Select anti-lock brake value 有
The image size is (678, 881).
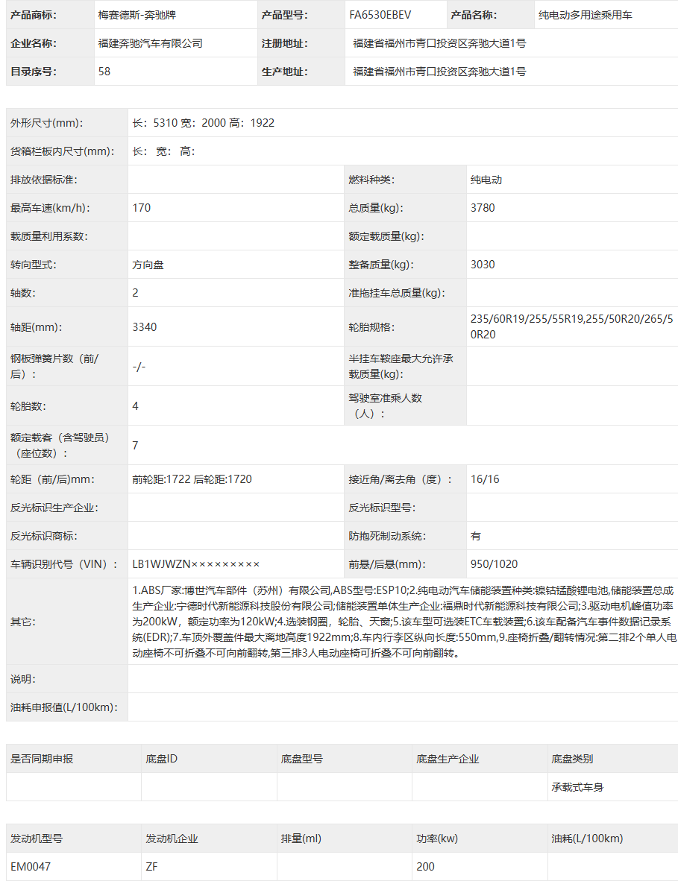pos(476,536)
